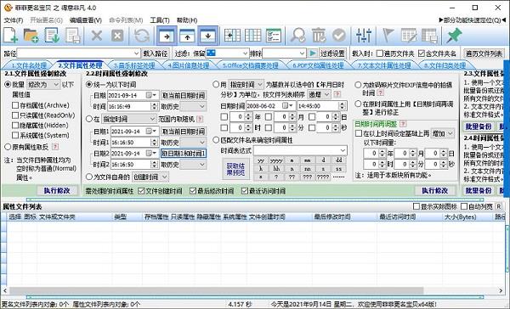Click the panel with right-arrow layout icon

point(167,36)
